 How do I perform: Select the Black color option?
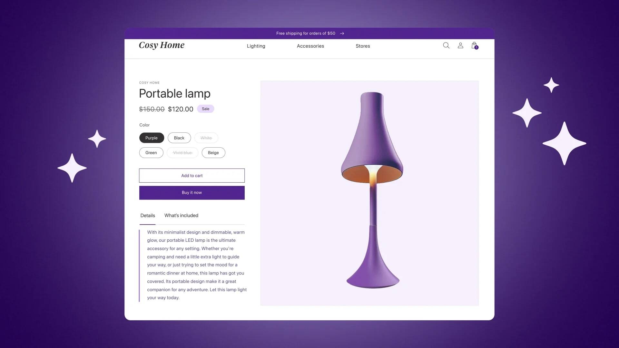click(x=179, y=138)
